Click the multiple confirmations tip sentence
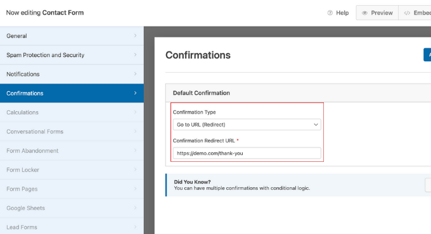The height and width of the screenshot is (234, 431). coord(242,188)
